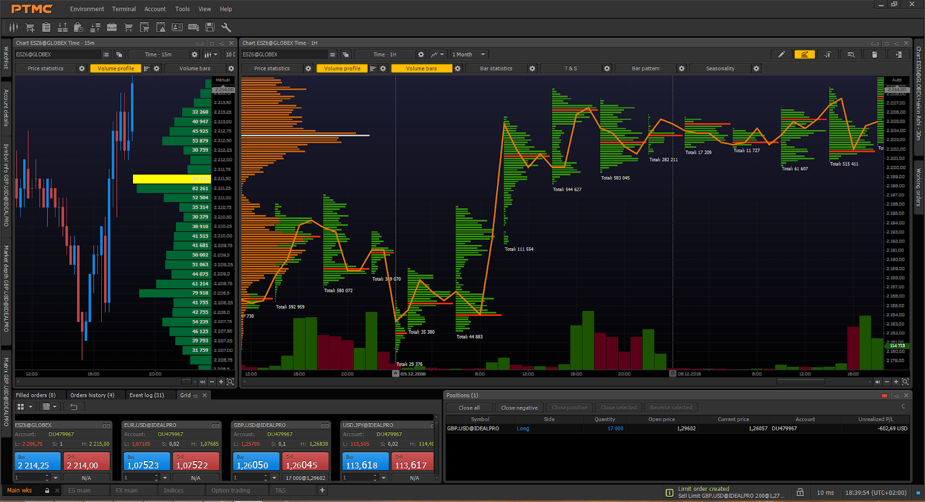
Task: Click the magnifier data-search icon in the 1H chart
Action: coord(851,54)
